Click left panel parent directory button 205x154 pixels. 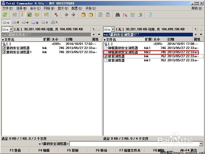99,29
